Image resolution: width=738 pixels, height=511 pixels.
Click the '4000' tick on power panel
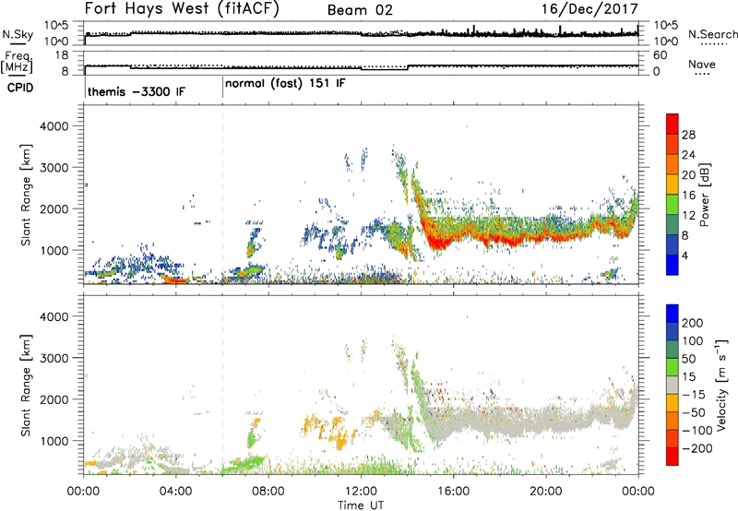tap(54, 126)
